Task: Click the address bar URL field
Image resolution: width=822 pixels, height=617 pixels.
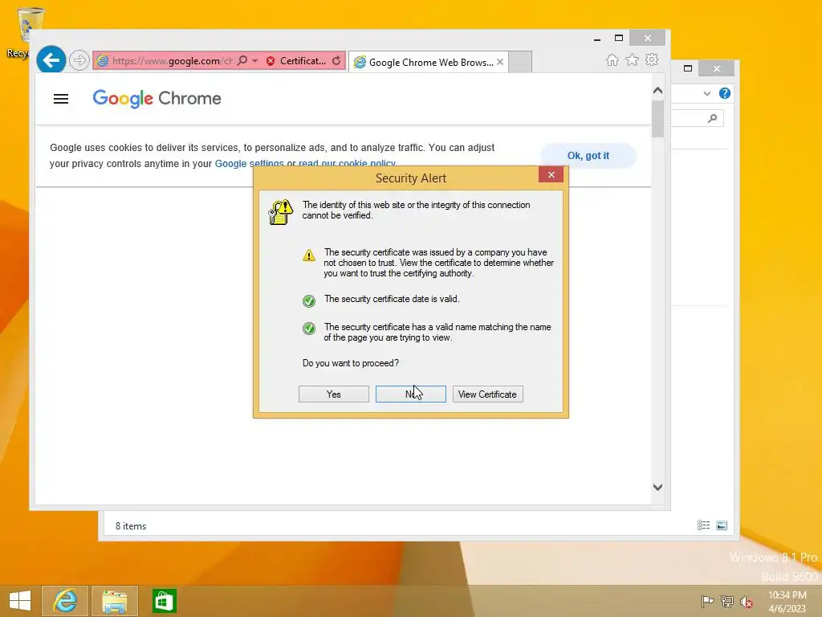Action: [172, 61]
